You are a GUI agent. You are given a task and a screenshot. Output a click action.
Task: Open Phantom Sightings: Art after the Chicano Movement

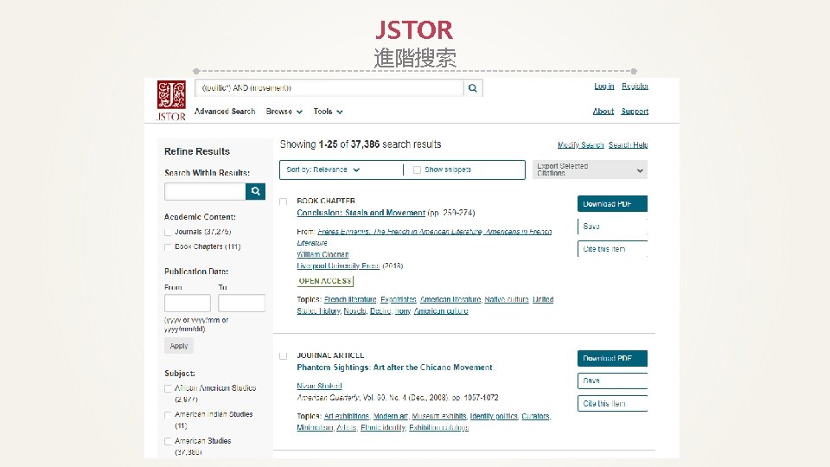pos(394,368)
